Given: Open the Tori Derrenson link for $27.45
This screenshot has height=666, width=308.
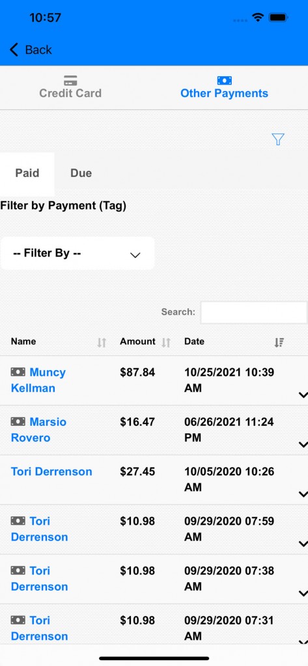Looking at the screenshot, I should coord(51,472).
